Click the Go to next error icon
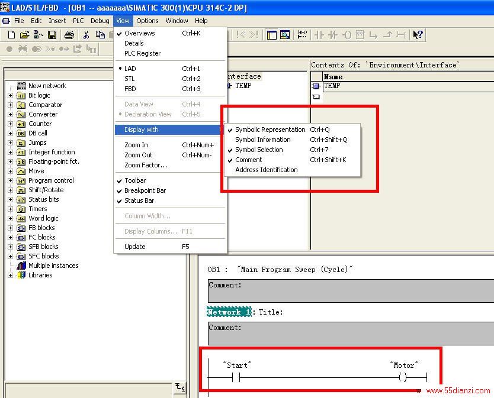The height and width of the screenshot is (398, 494). 254,35
